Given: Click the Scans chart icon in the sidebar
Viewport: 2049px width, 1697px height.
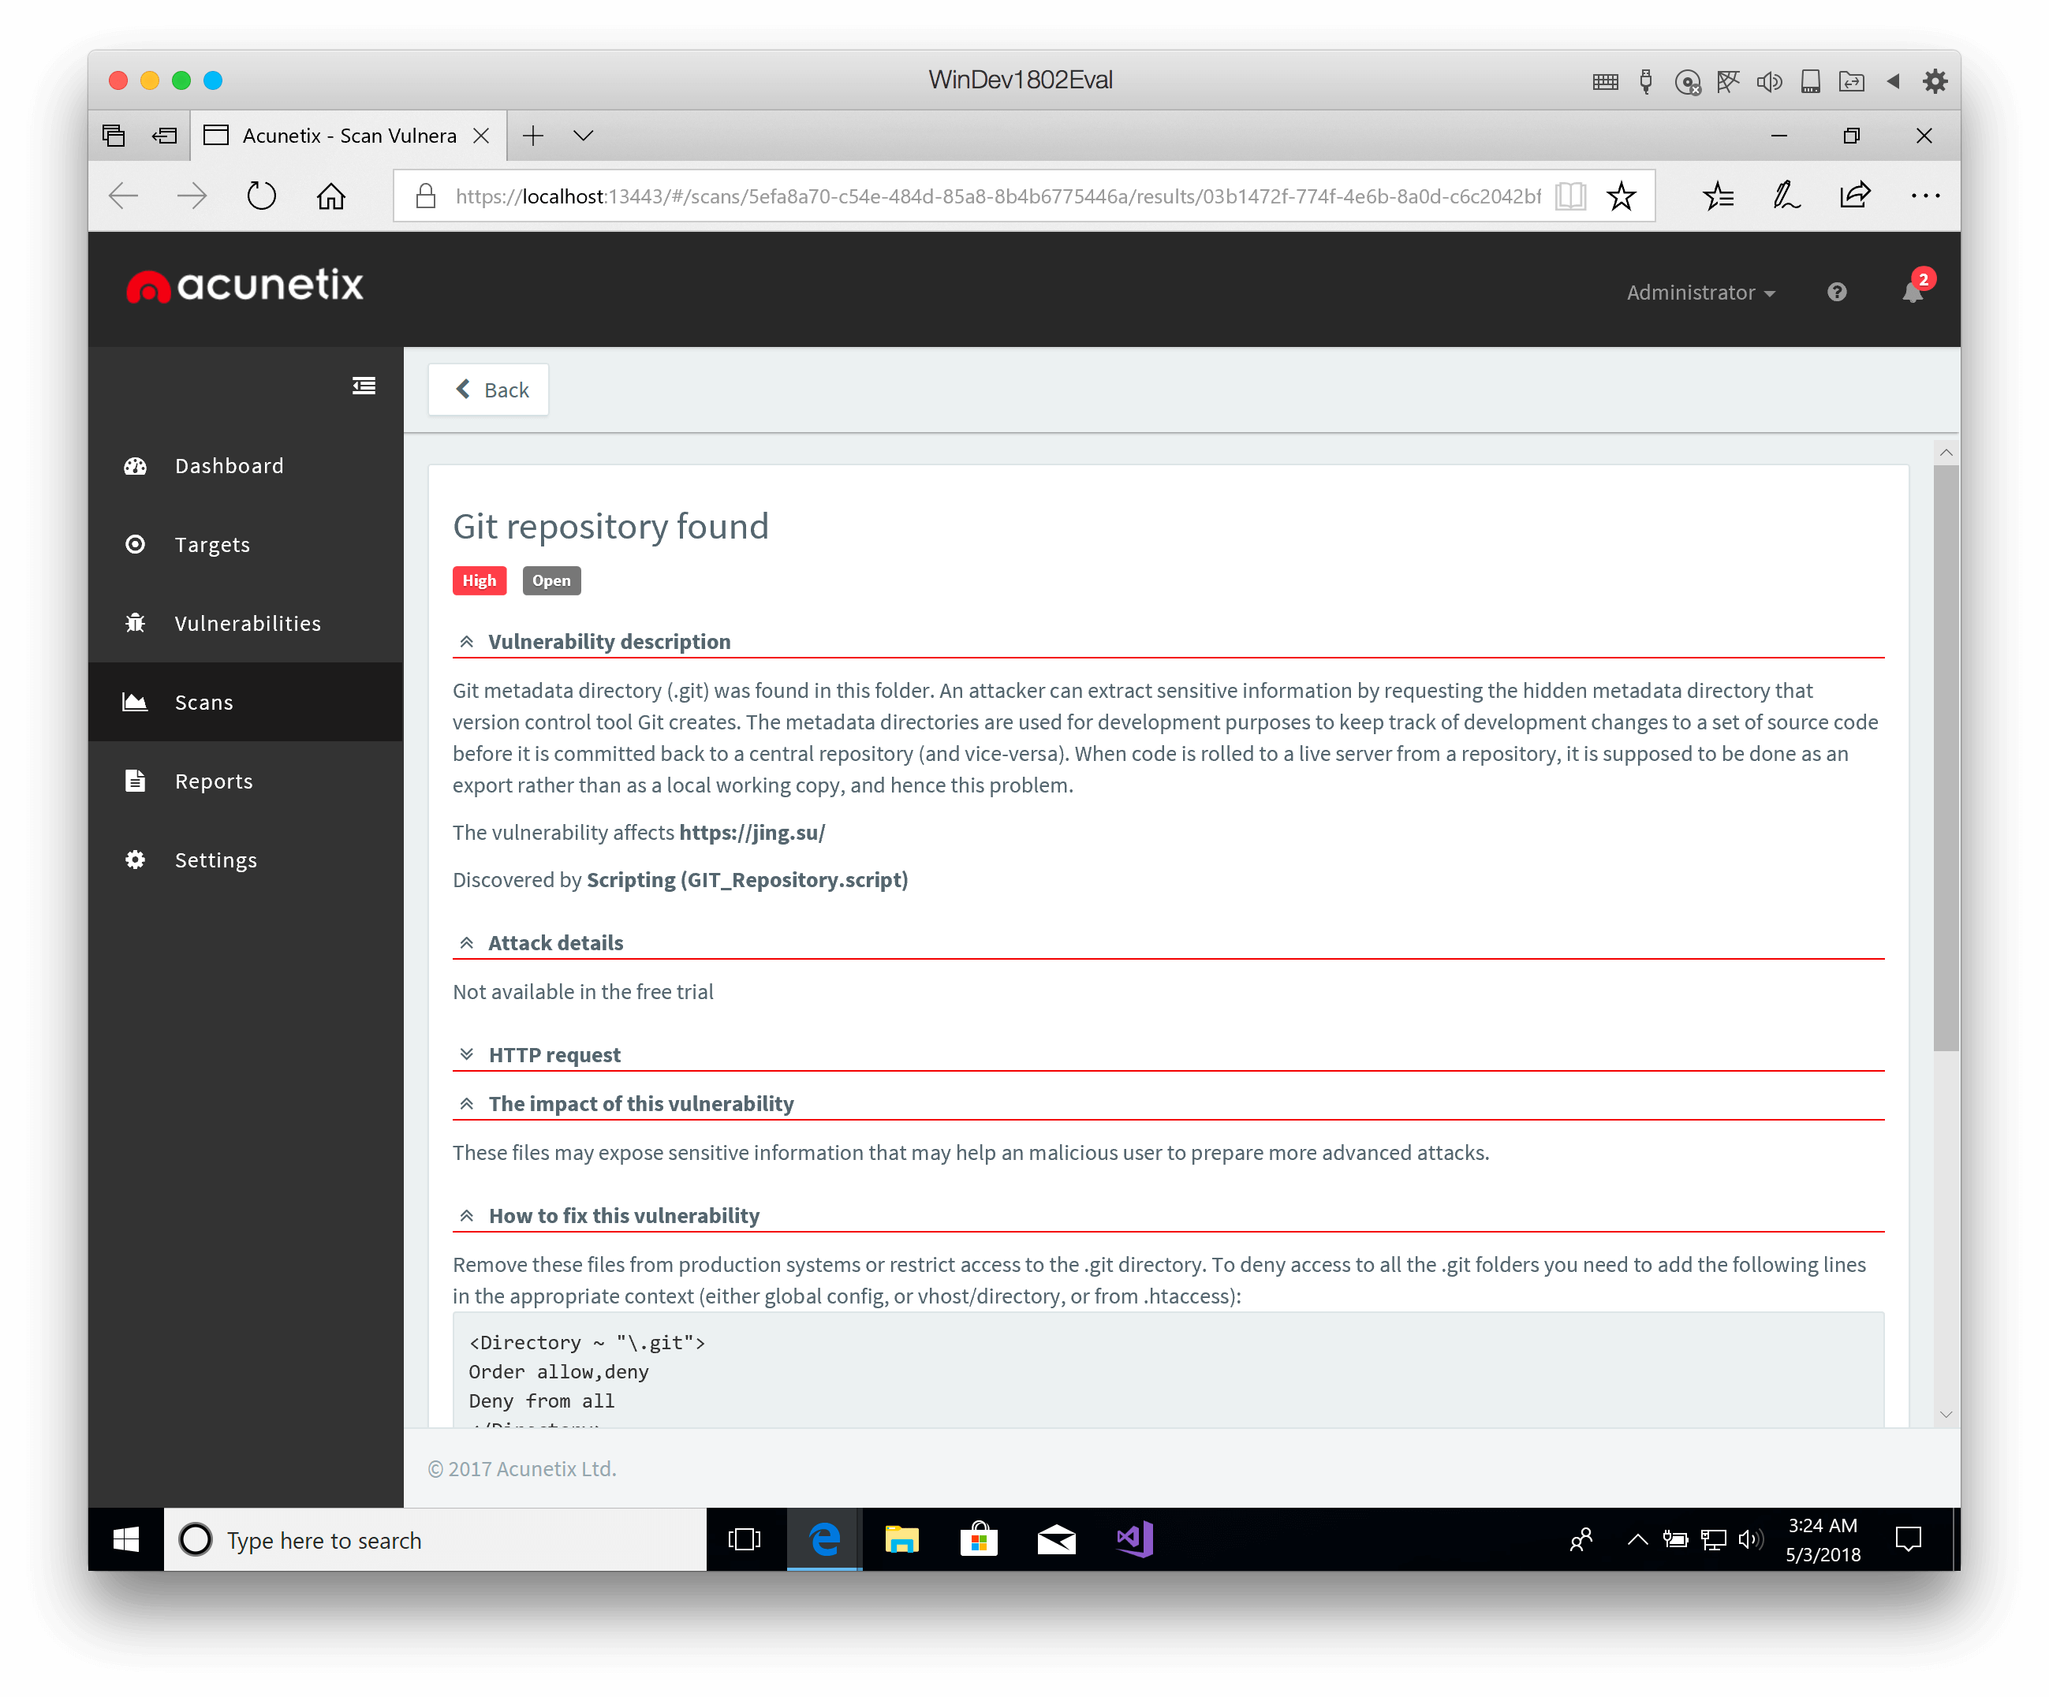Looking at the screenshot, I should click(135, 702).
